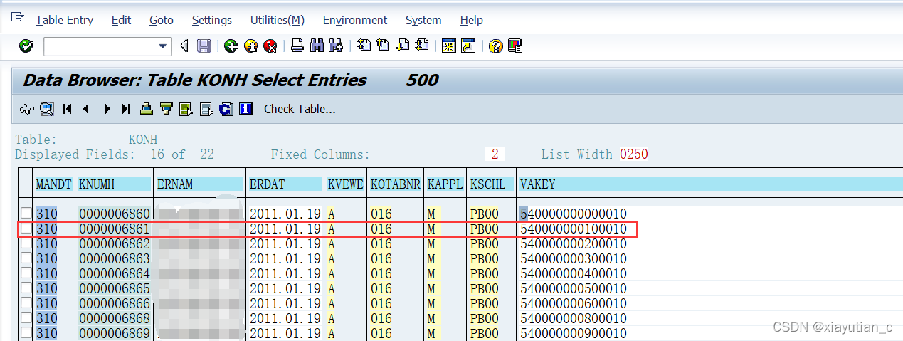Click the green Back arrow icon
Image resolution: width=903 pixels, height=341 pixels.
[x=231, y=46]
